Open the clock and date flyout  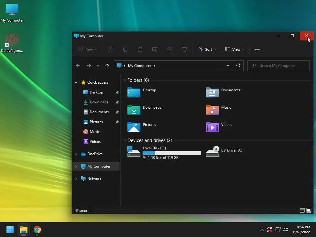(301, 230)
